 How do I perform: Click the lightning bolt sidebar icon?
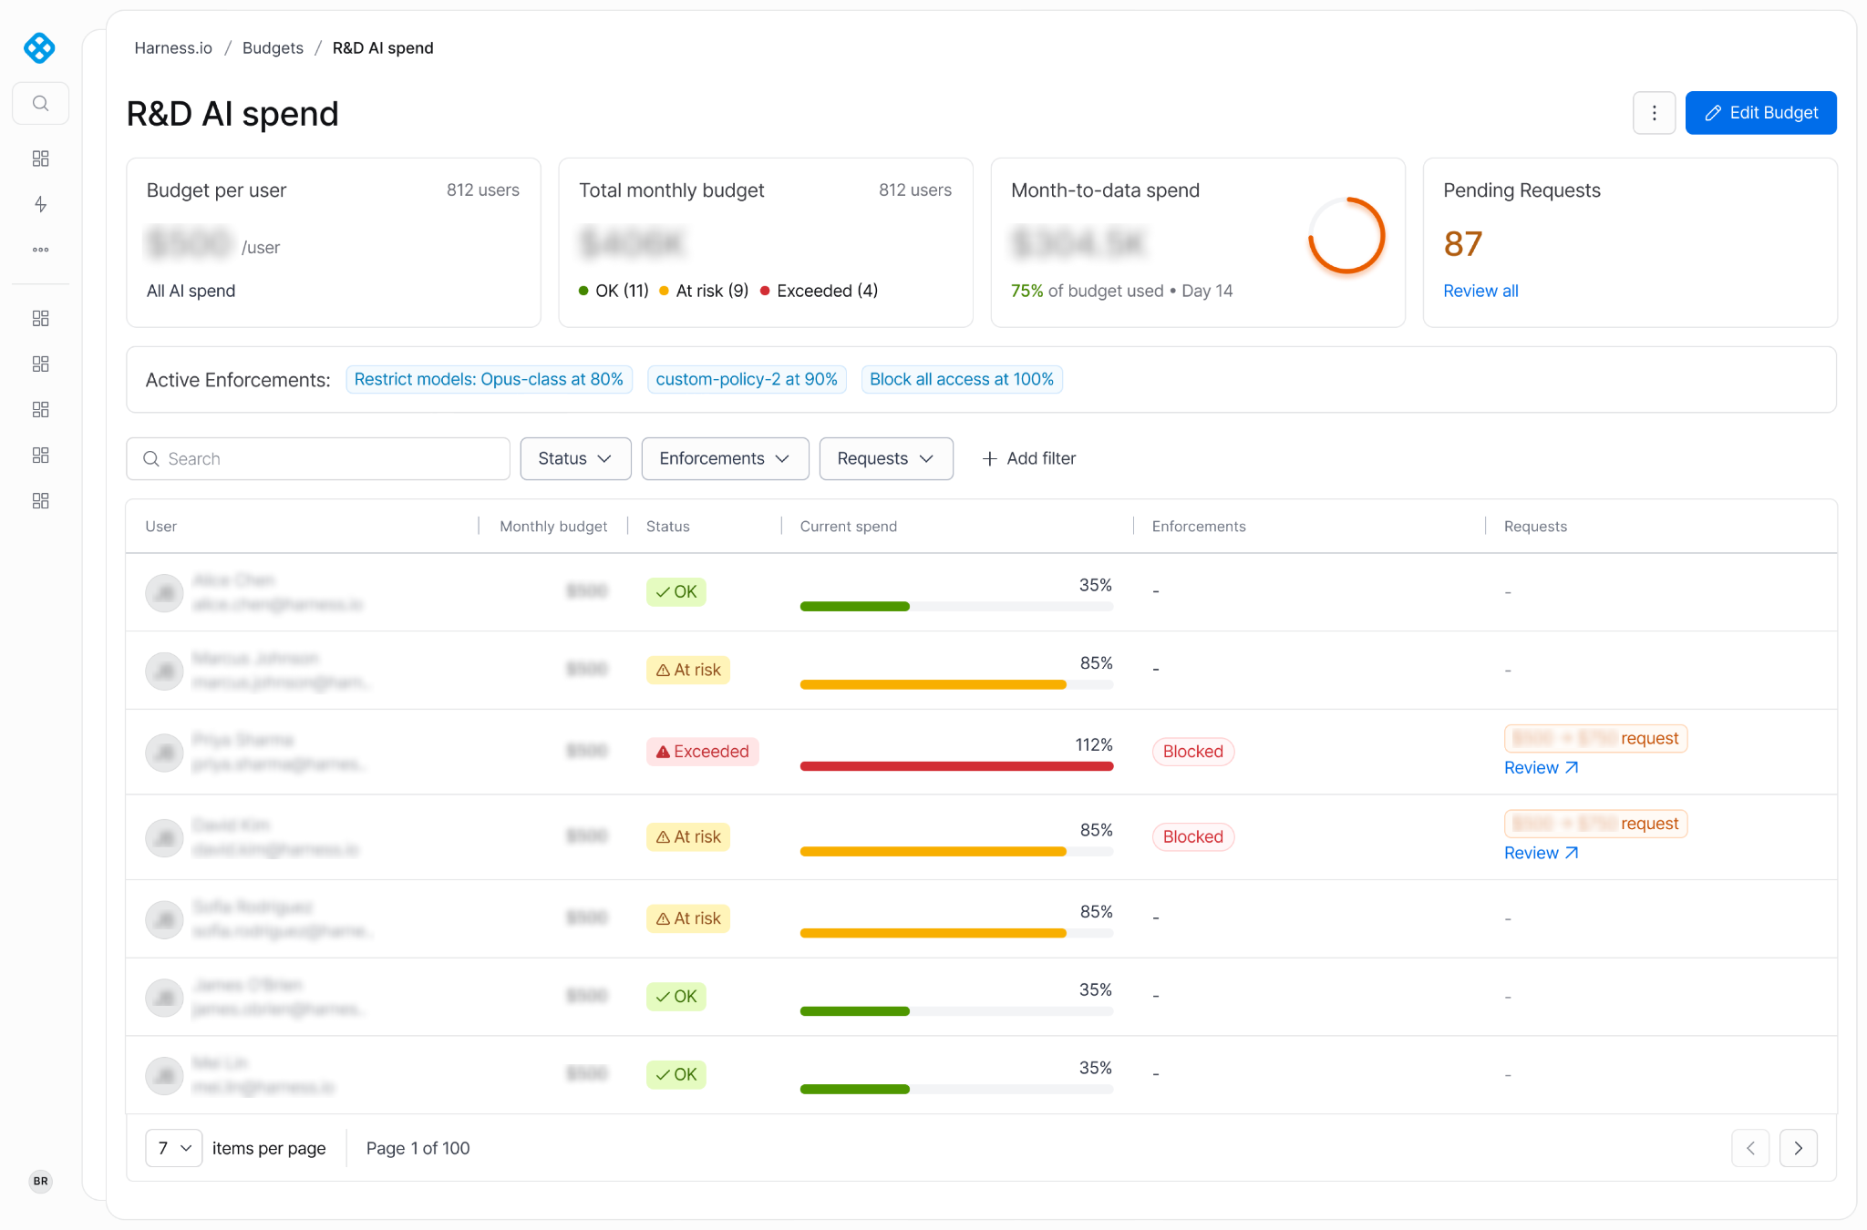pos(40,204)
